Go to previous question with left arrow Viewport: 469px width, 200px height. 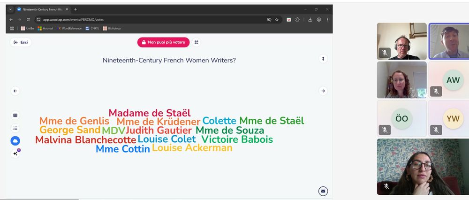pos(15,91)
